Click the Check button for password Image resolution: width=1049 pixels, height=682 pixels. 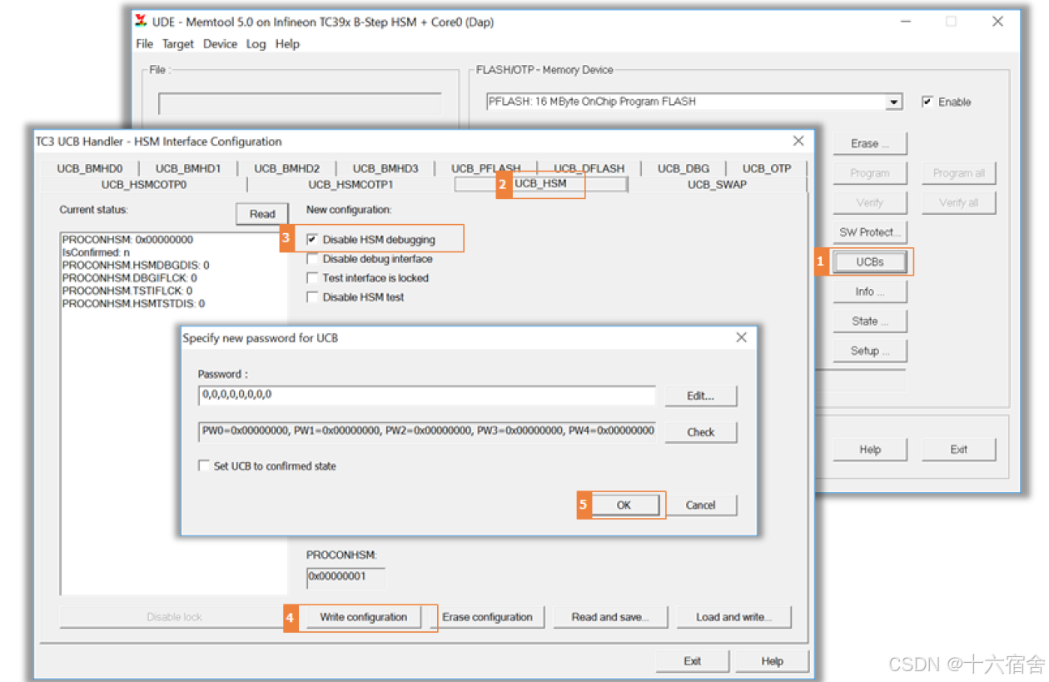coord(700,432)
